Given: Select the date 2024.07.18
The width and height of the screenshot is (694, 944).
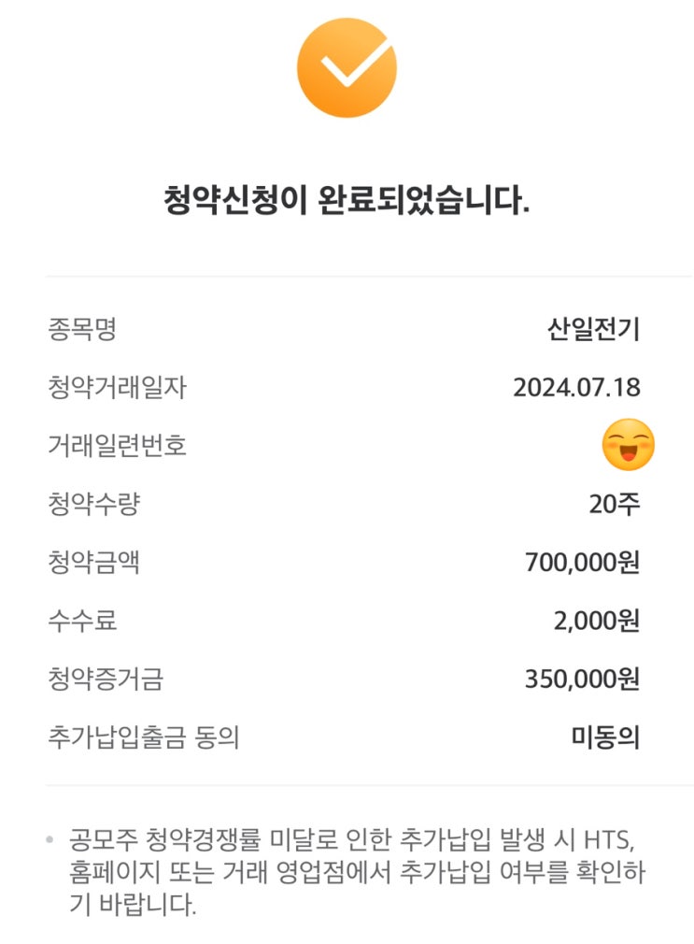Looking at the screenshot, I should pyautogui.click(x=576, y=387).
